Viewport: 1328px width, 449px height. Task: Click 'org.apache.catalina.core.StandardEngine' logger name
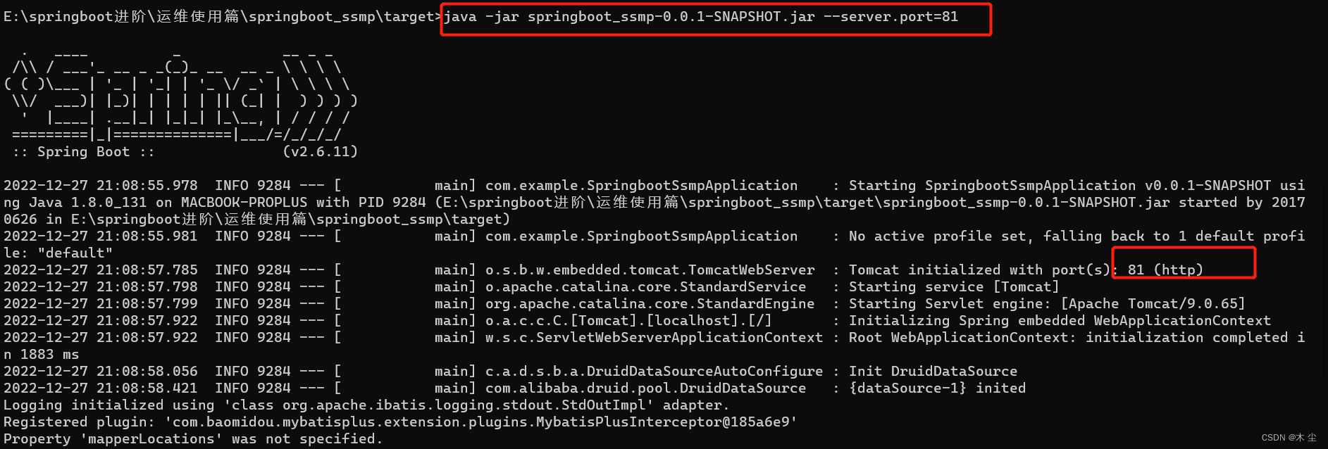point(650,303)
